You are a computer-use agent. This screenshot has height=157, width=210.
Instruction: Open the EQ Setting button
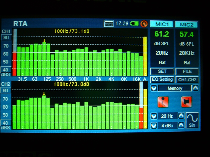(162, 79)
